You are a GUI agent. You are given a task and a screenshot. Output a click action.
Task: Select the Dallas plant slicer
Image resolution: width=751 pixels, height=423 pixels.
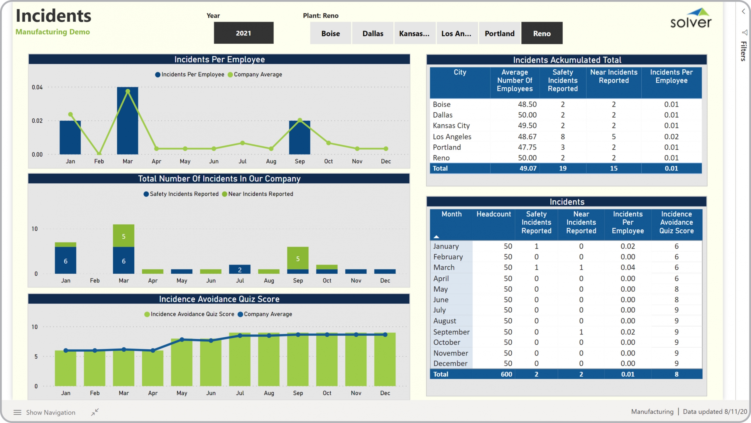[x=373, y=33]
